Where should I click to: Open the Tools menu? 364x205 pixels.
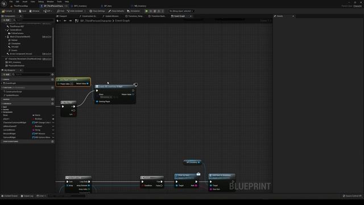point(59,1)
